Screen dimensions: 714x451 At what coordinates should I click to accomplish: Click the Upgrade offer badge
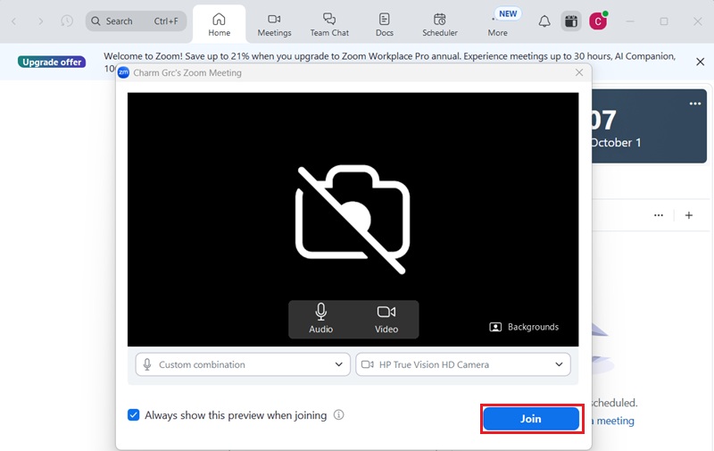point(52,63)
